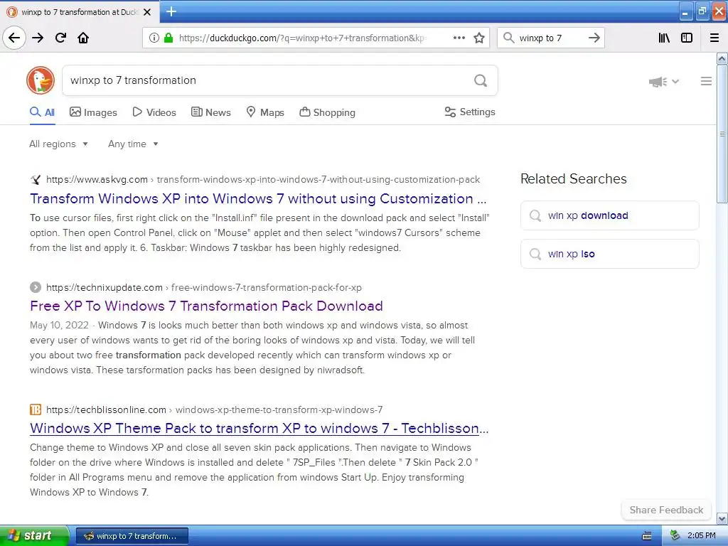Open Windows XP Theme Pack Techblisson result
The width and height of the screenshot is (728, 546).
click(x=259, y=428)
